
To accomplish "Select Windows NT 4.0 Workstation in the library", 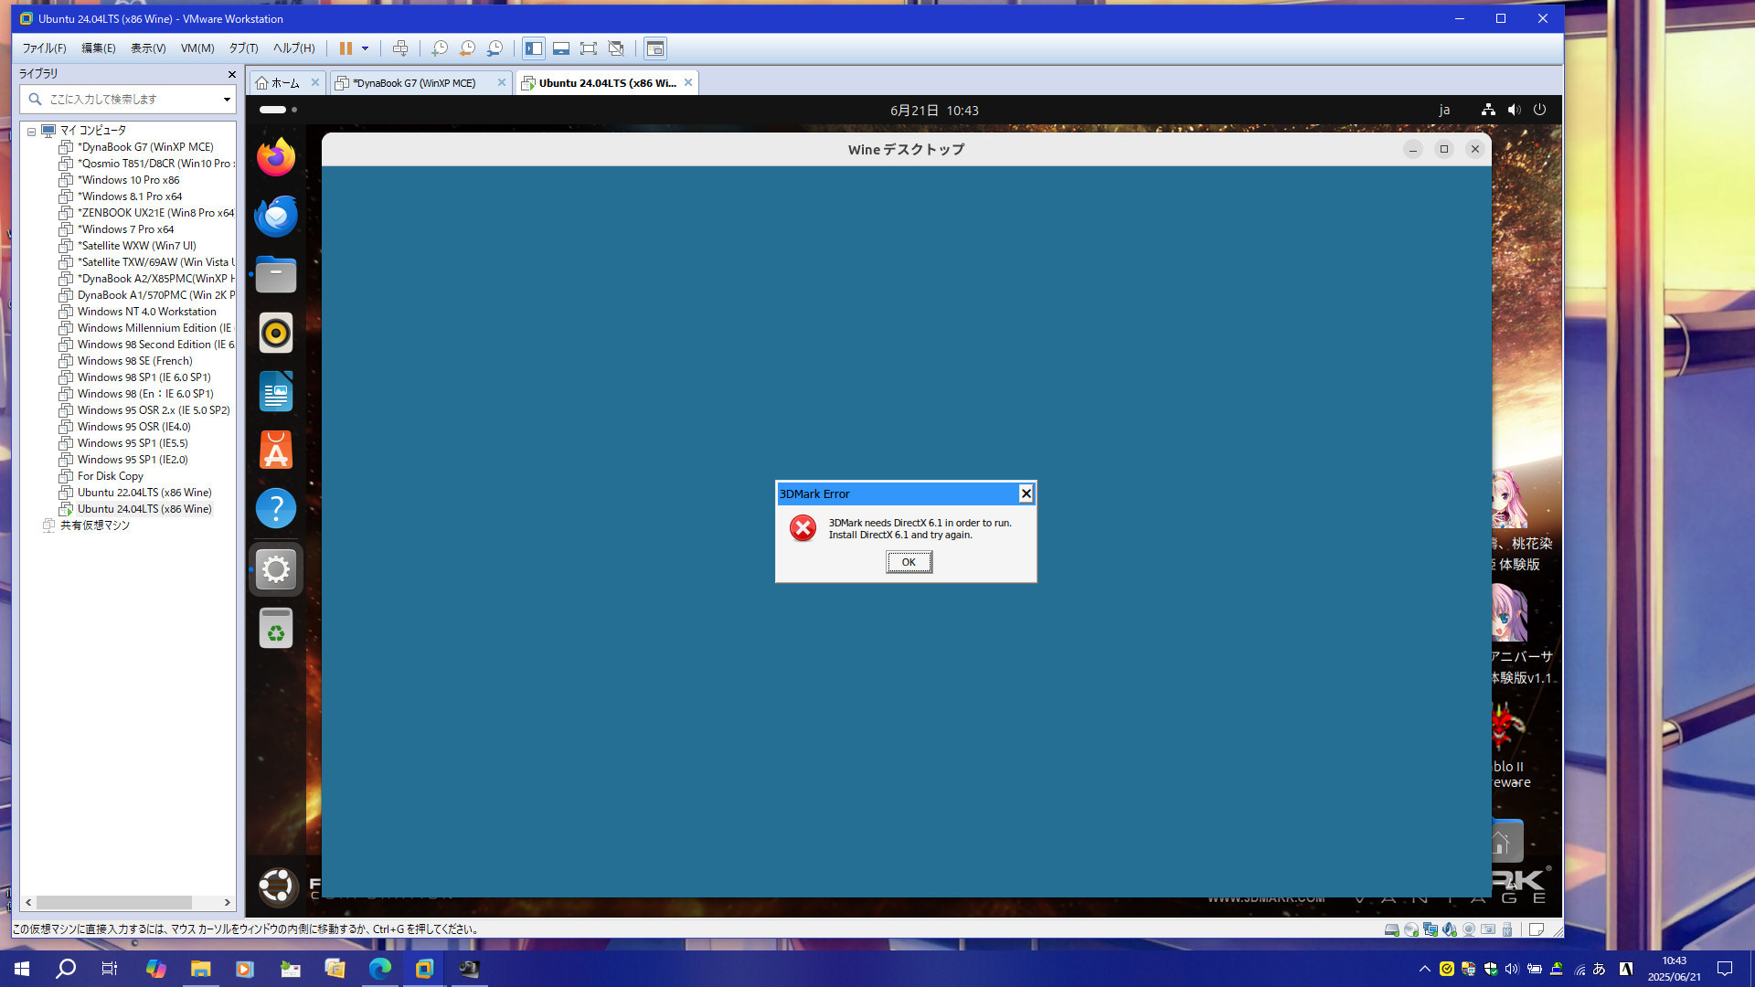I will [x=146, y=312].
